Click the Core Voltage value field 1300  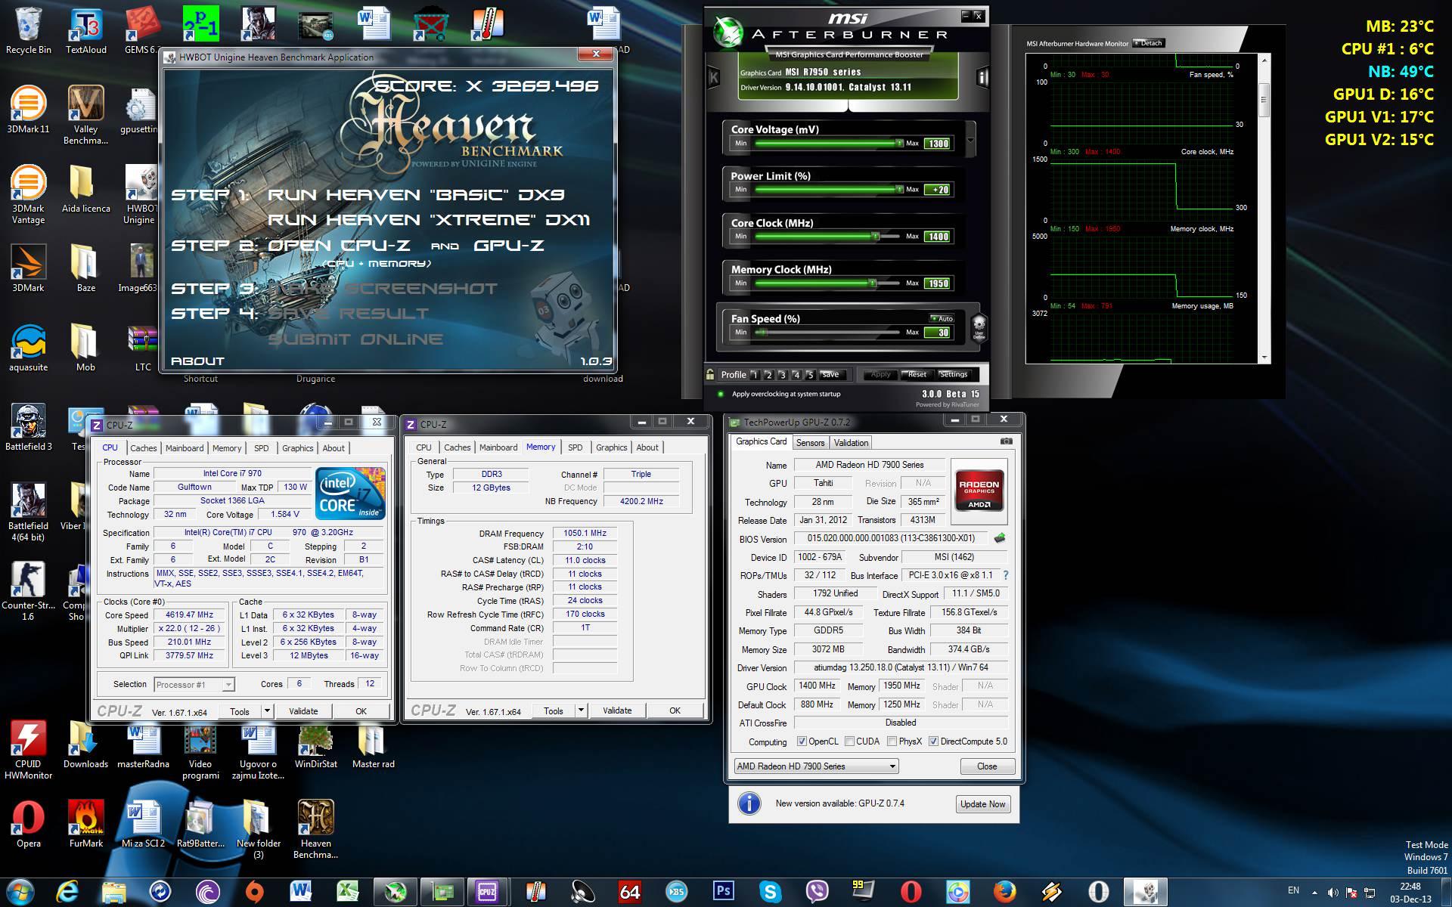938,144
